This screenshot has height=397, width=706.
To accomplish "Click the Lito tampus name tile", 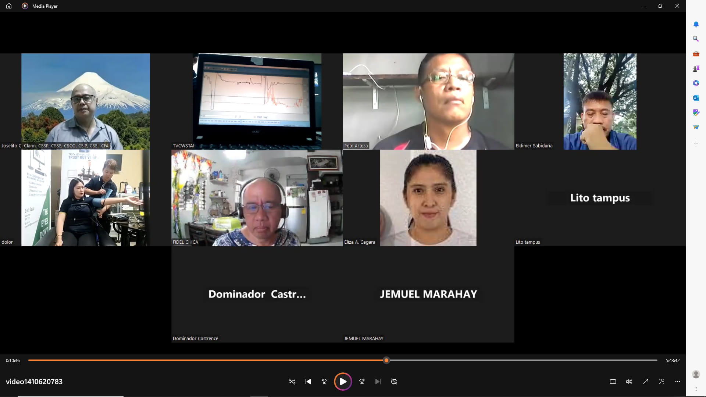I will 600,198.
